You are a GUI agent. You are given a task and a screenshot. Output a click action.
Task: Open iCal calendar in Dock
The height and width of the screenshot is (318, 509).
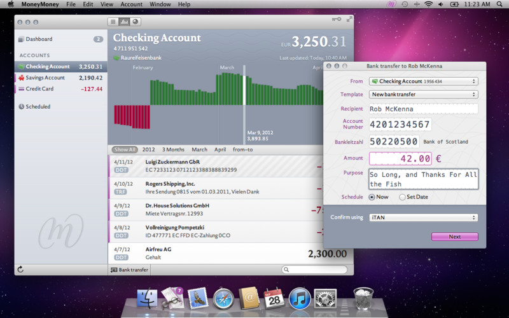(x=274, y=298)
